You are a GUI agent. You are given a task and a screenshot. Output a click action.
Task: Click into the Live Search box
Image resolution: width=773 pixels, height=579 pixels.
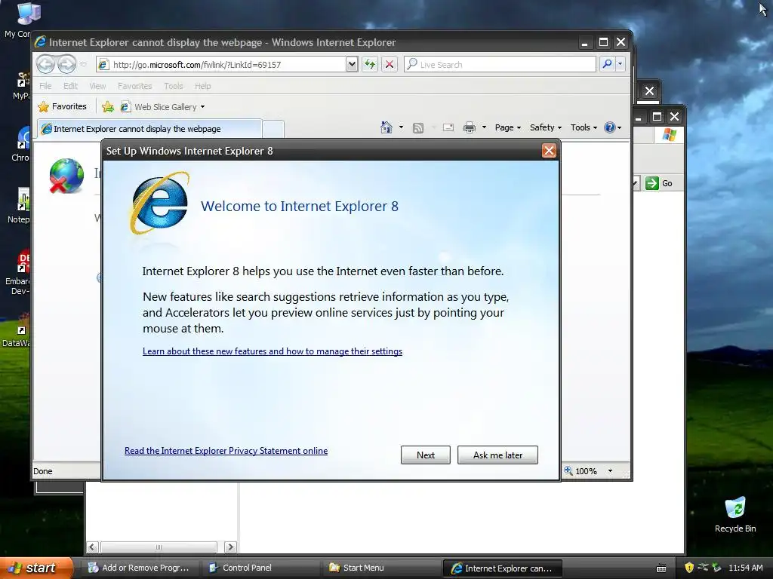pos(500,65)
